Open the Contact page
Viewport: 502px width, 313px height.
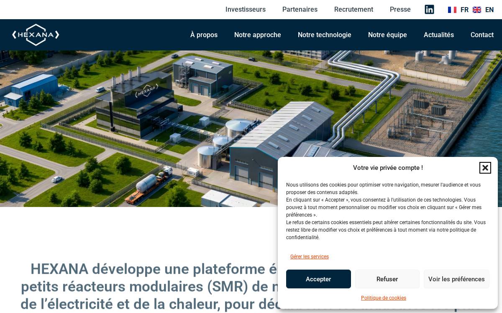click(x=482, y=35)
